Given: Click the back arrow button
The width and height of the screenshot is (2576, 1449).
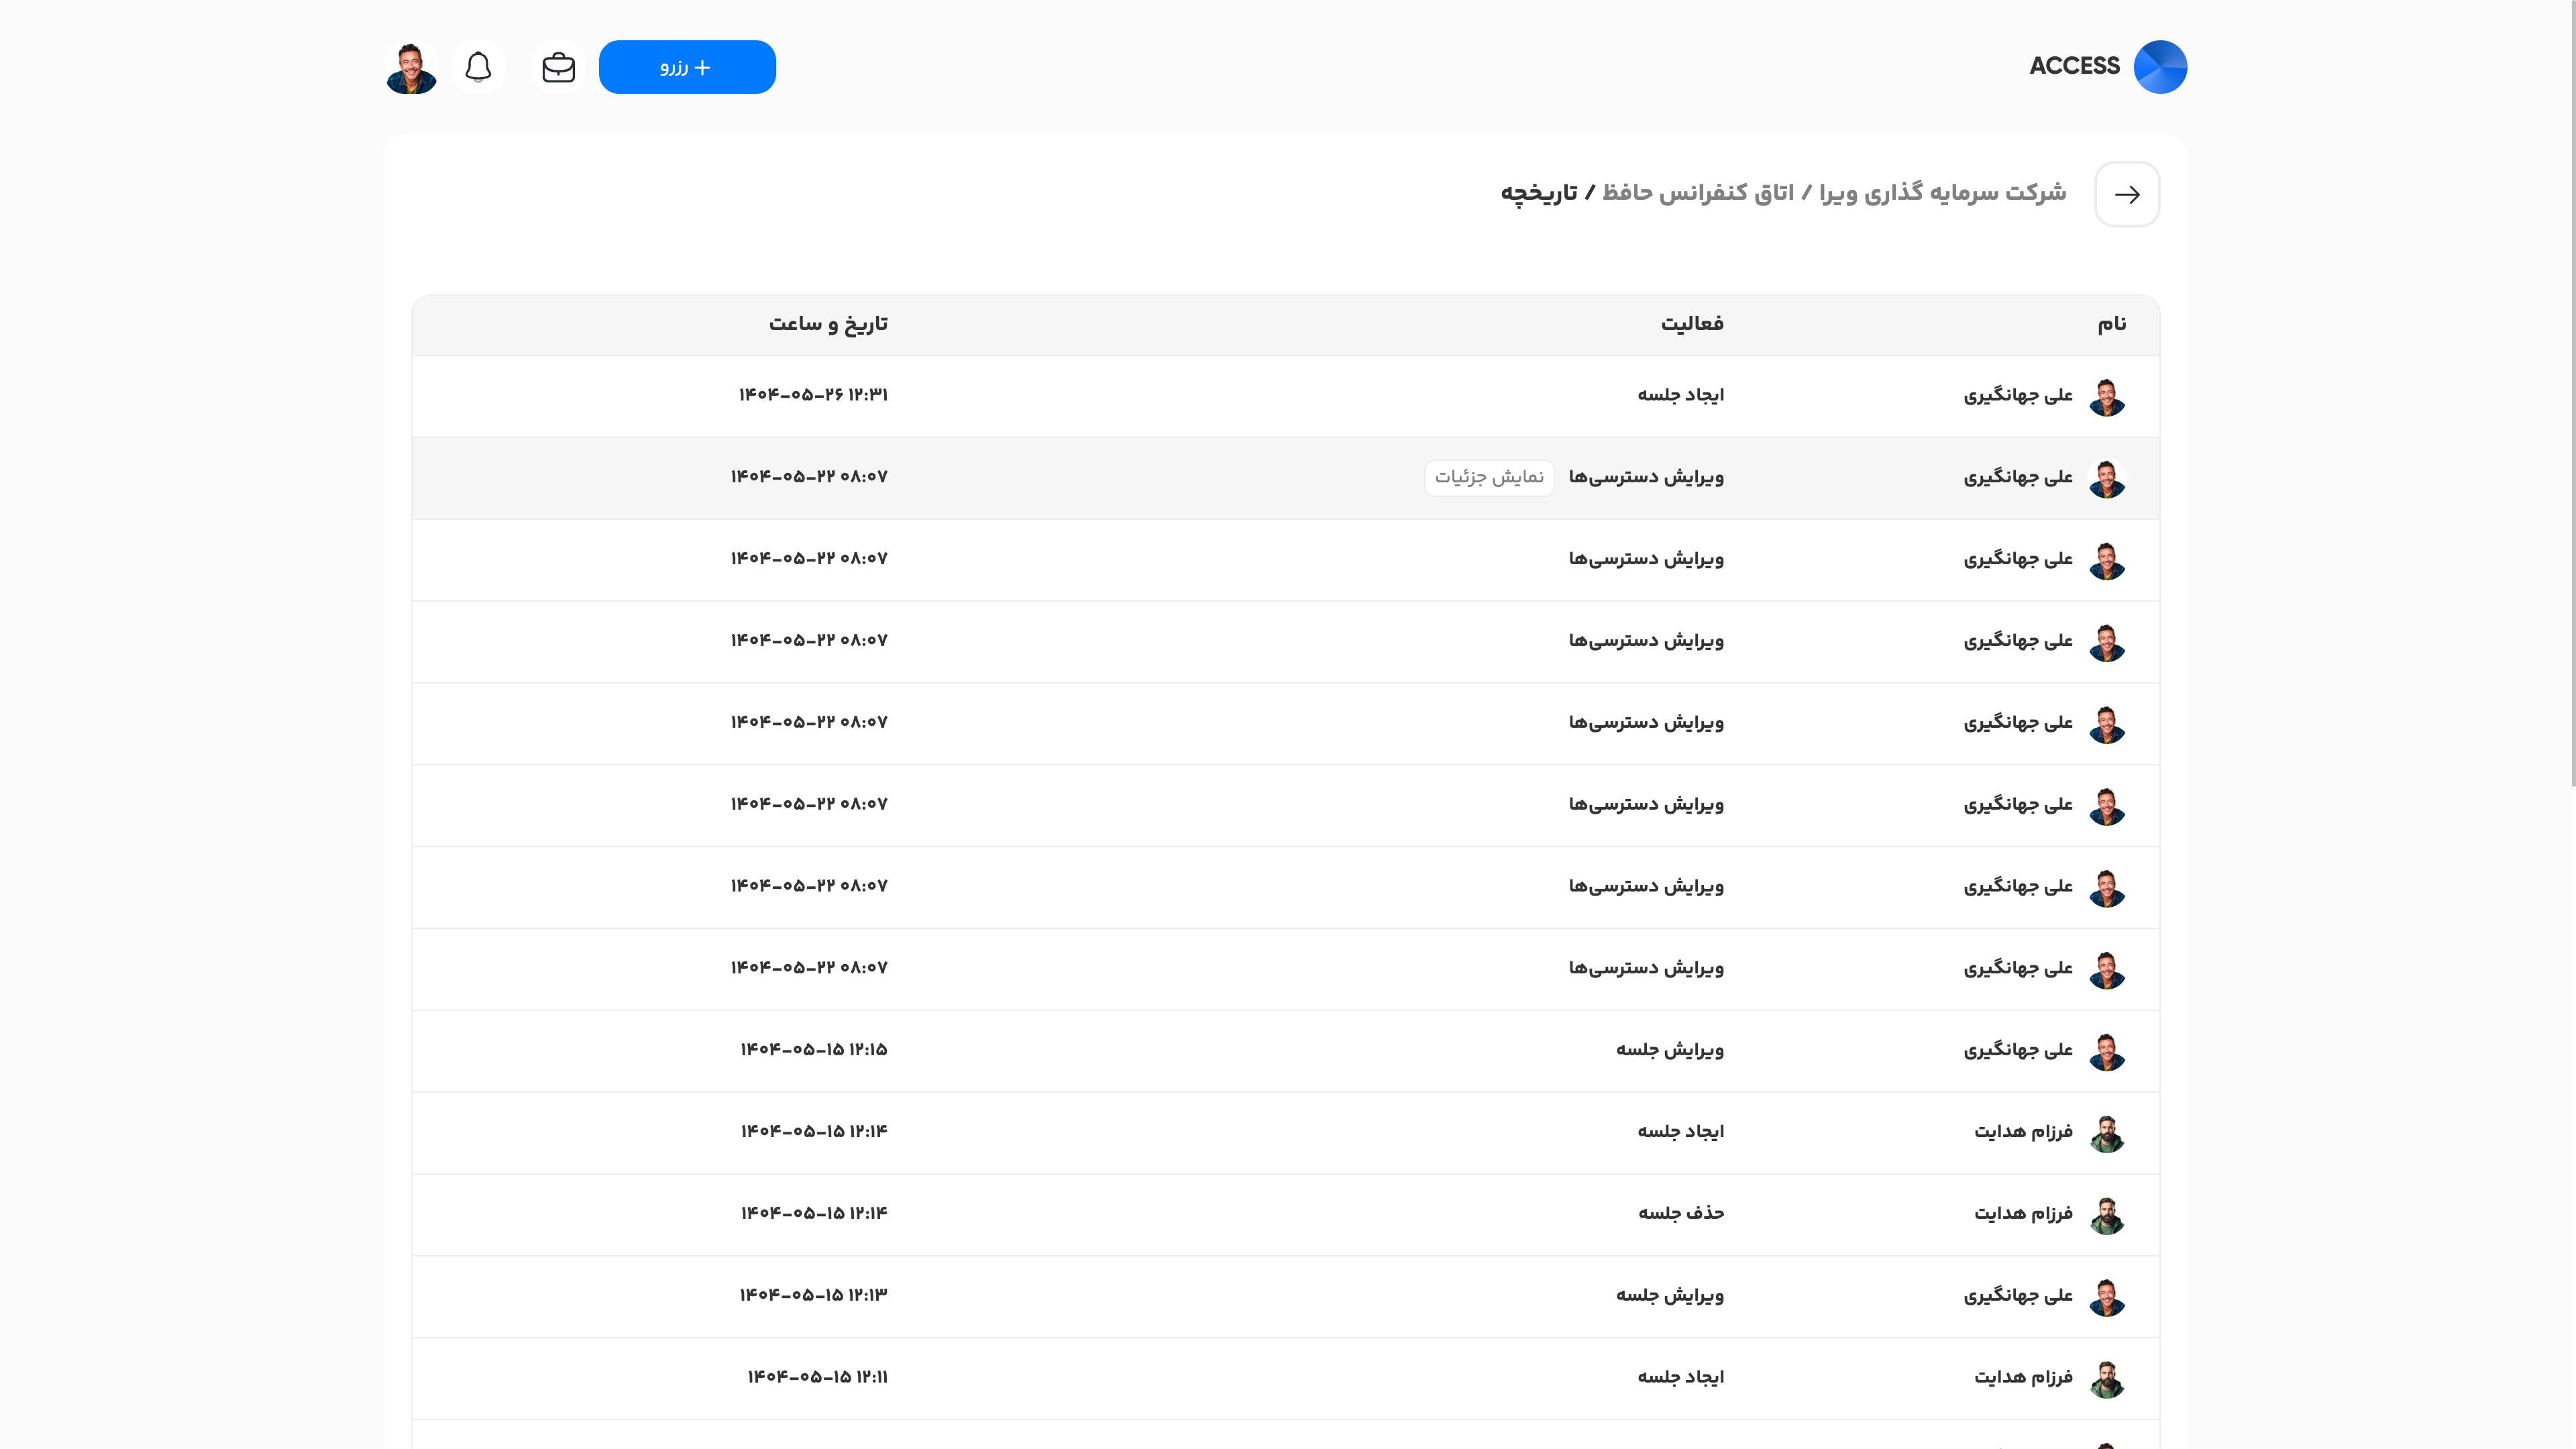Looking at the screenshot, I should [x=2127, y=194].
